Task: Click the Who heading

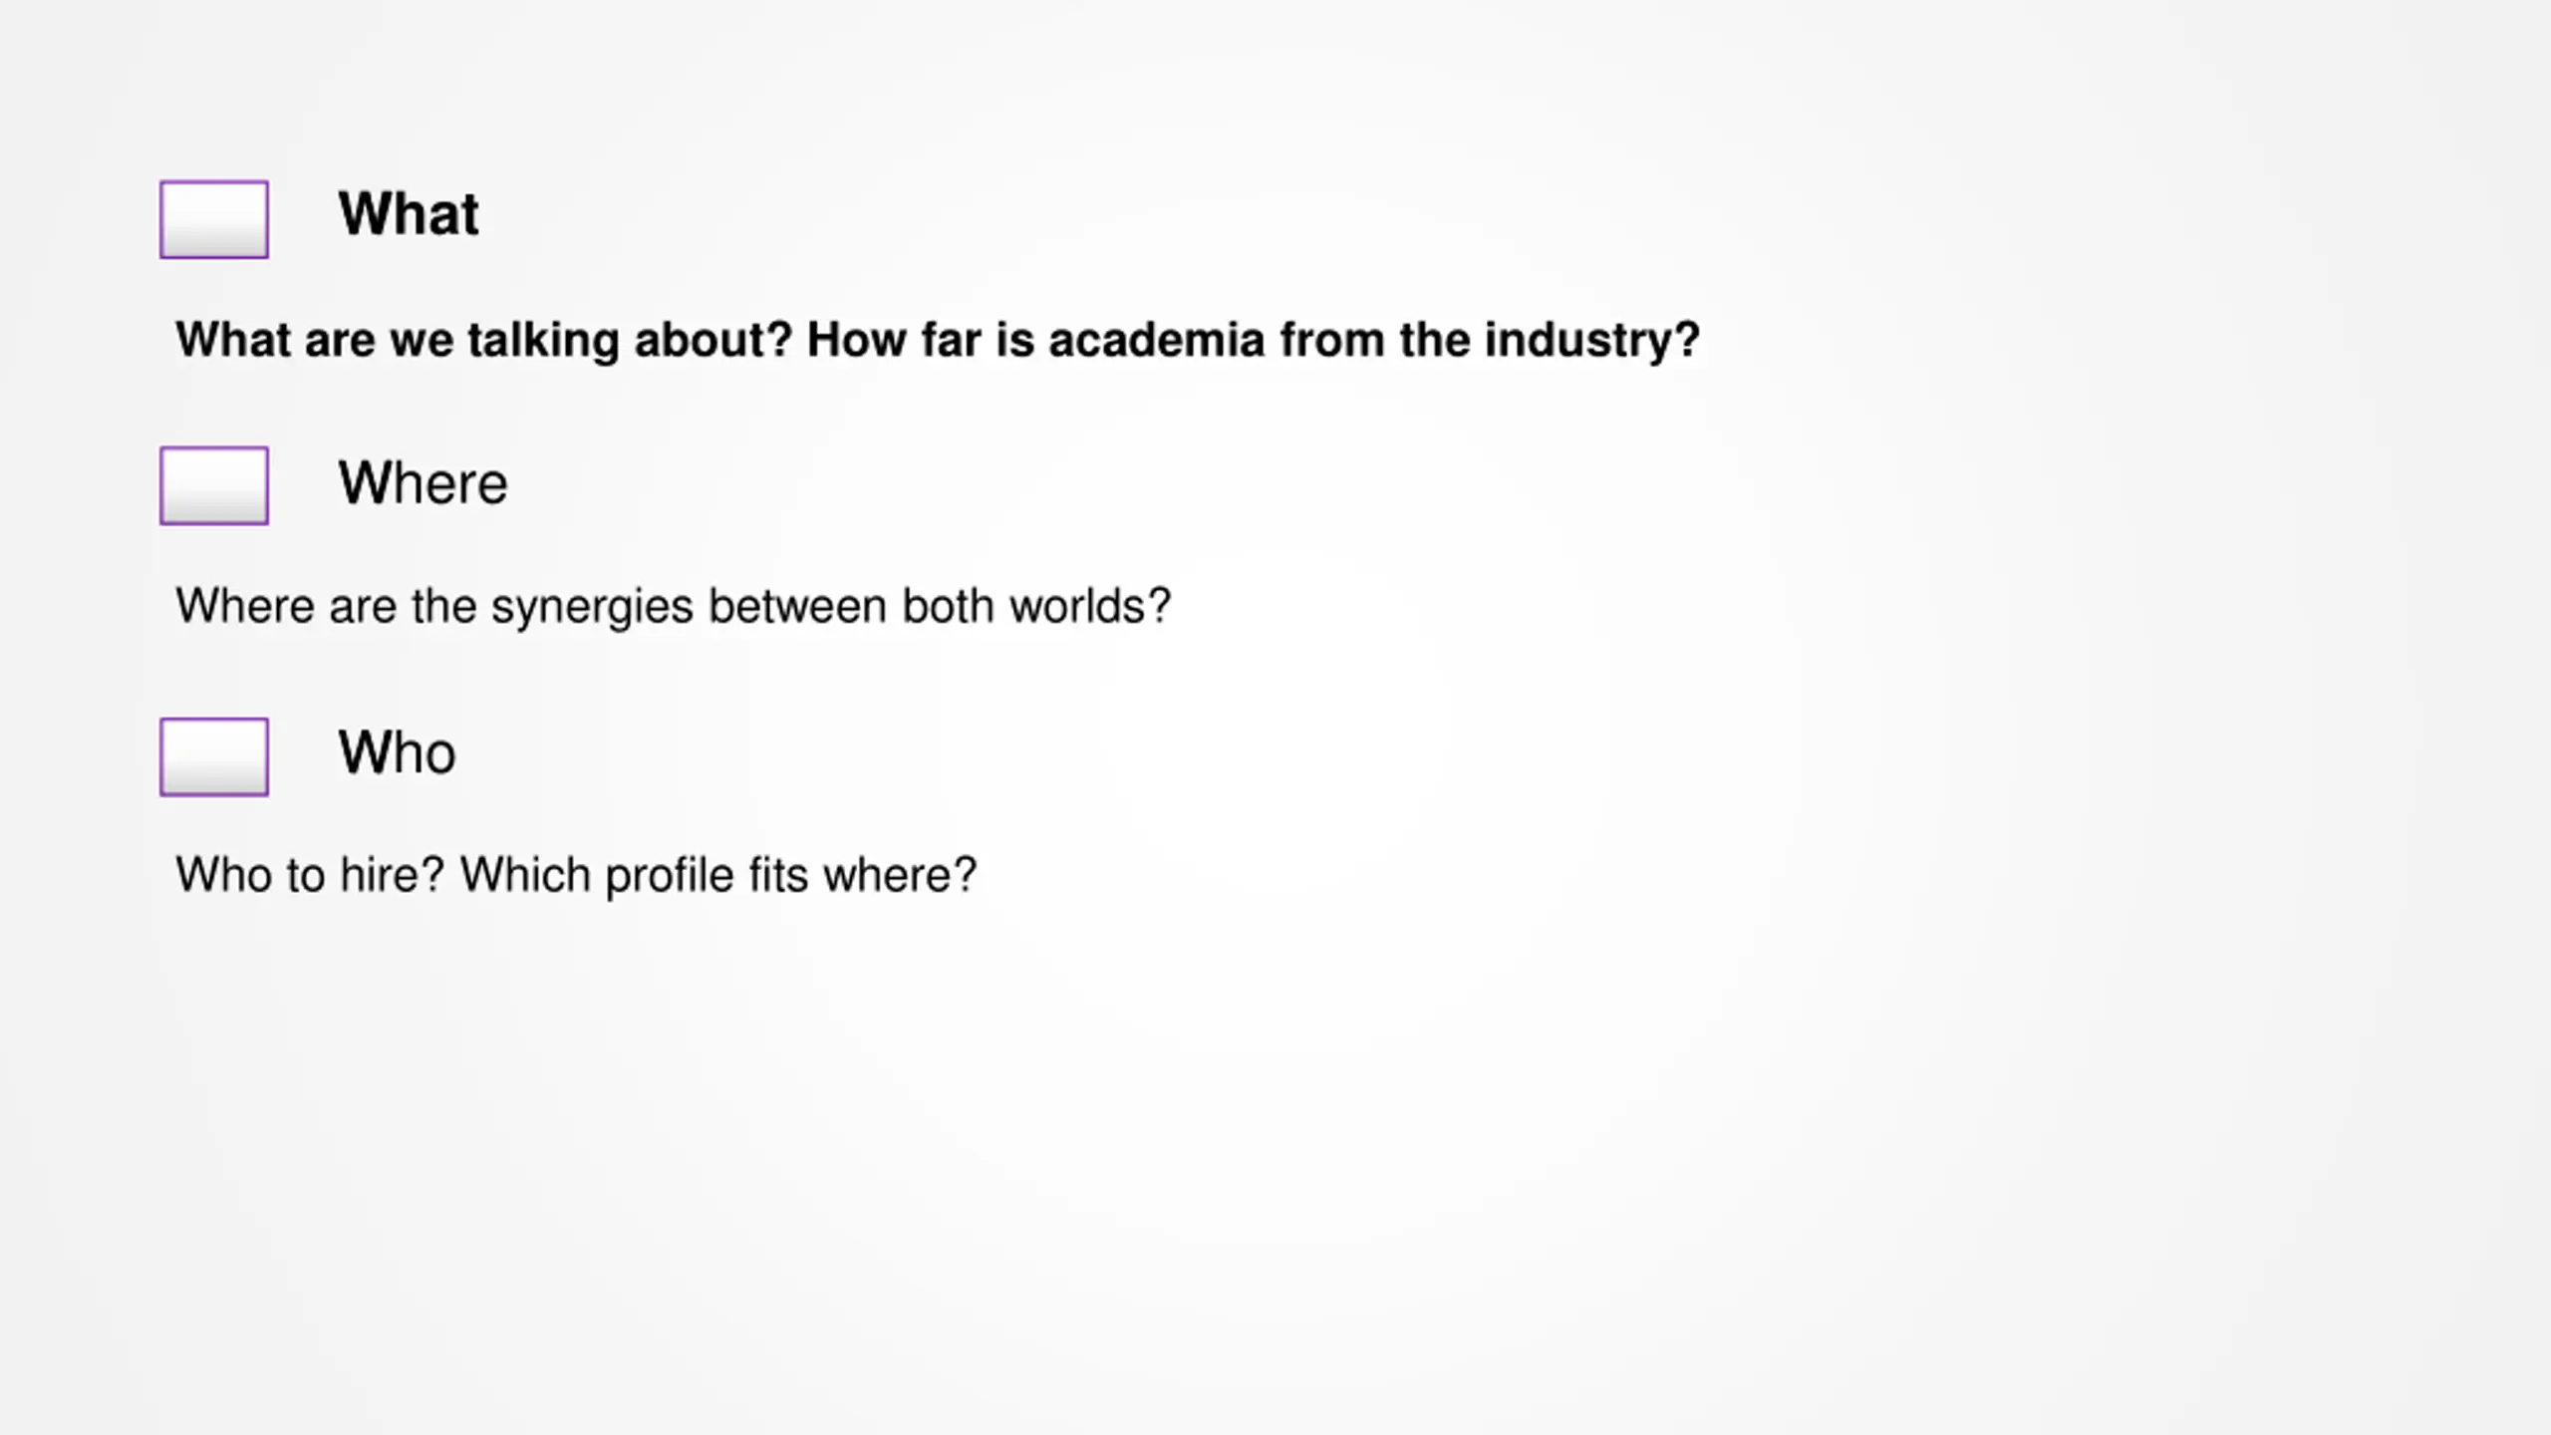Action: click(x=397, y=751)
